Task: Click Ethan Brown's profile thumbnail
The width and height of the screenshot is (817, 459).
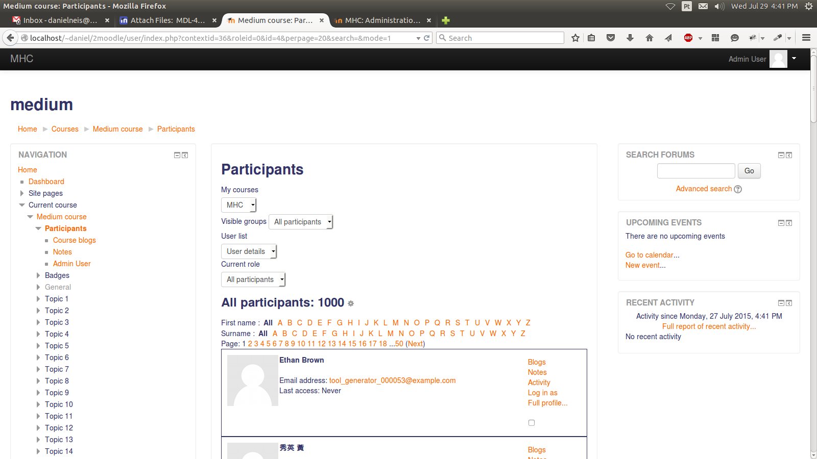Action: (x=253, y=380)
